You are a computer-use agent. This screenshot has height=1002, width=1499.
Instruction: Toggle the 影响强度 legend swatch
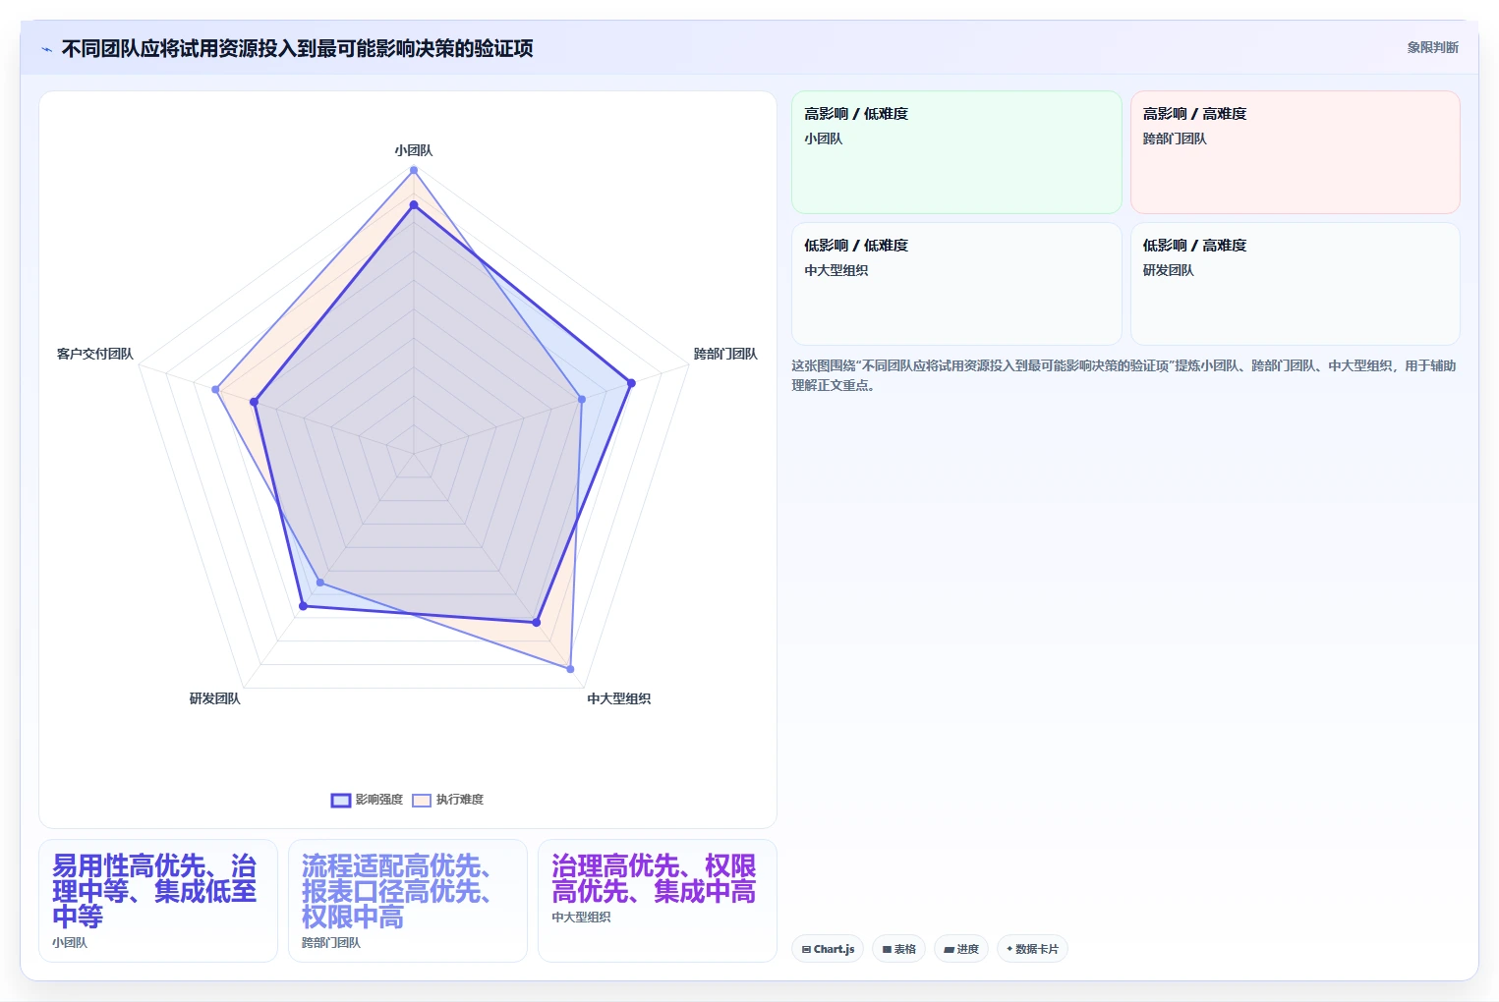coord(341,800)
